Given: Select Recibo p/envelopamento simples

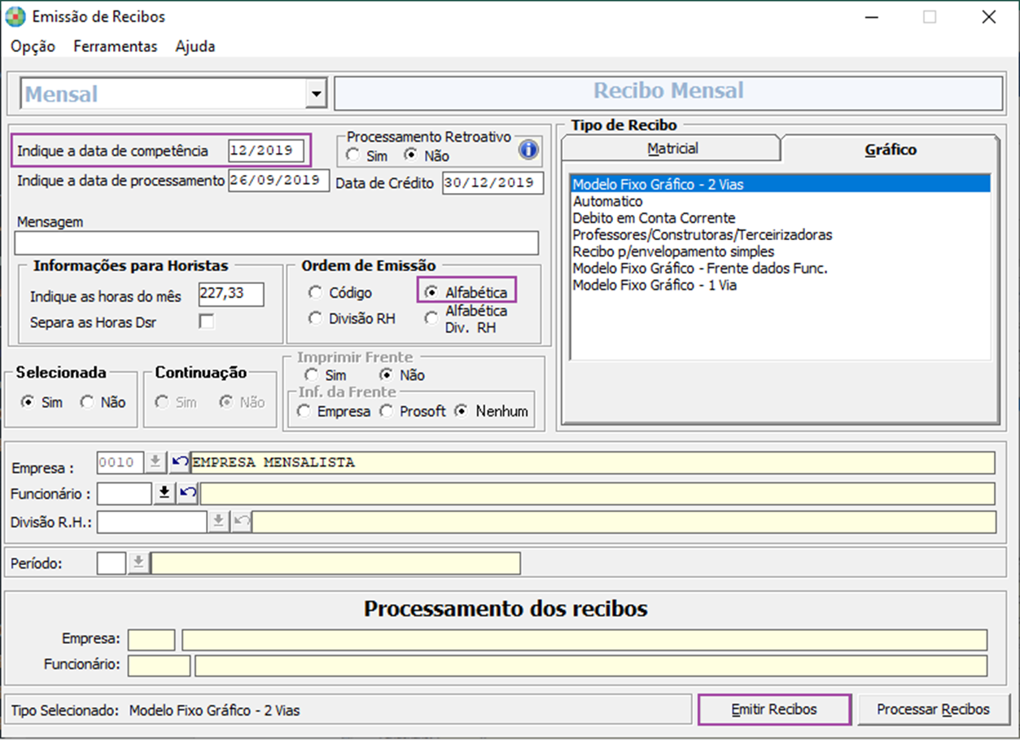Looking at the screenshot, I should (x=781, y=252).
